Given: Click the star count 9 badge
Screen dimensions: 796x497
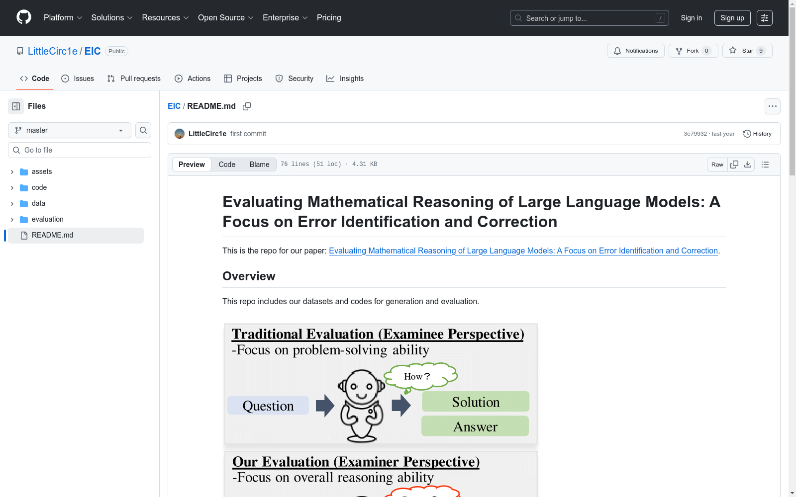Looking at the screenshot, I should click(x=761, y=51).
